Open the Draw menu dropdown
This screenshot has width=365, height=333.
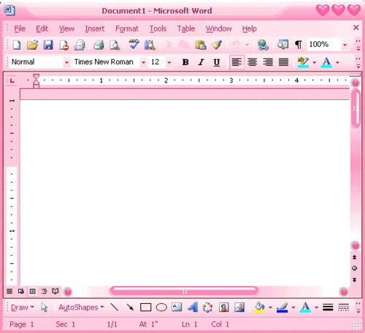click(23, 307)
